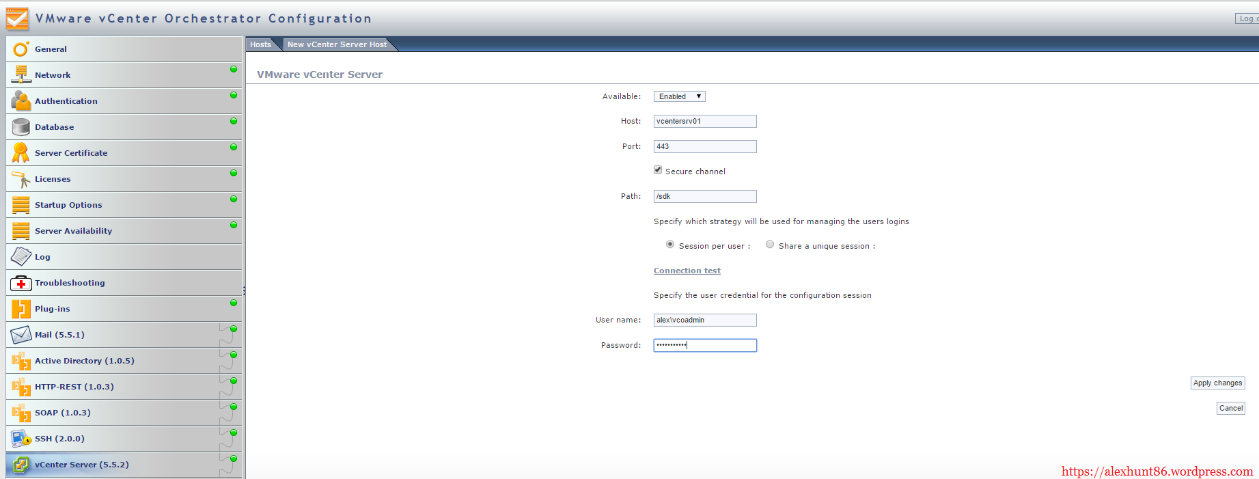Click the Licenses key icon
The width and height of the screenshot is (1259, 479).
point(21,179)
